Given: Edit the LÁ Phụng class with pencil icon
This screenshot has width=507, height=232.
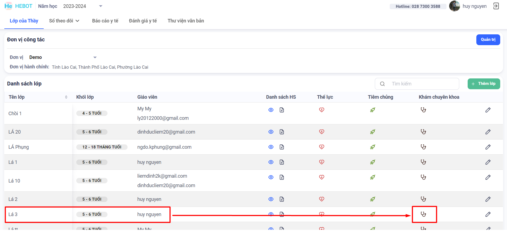Looking at the screenshot, I should point(488,147).
